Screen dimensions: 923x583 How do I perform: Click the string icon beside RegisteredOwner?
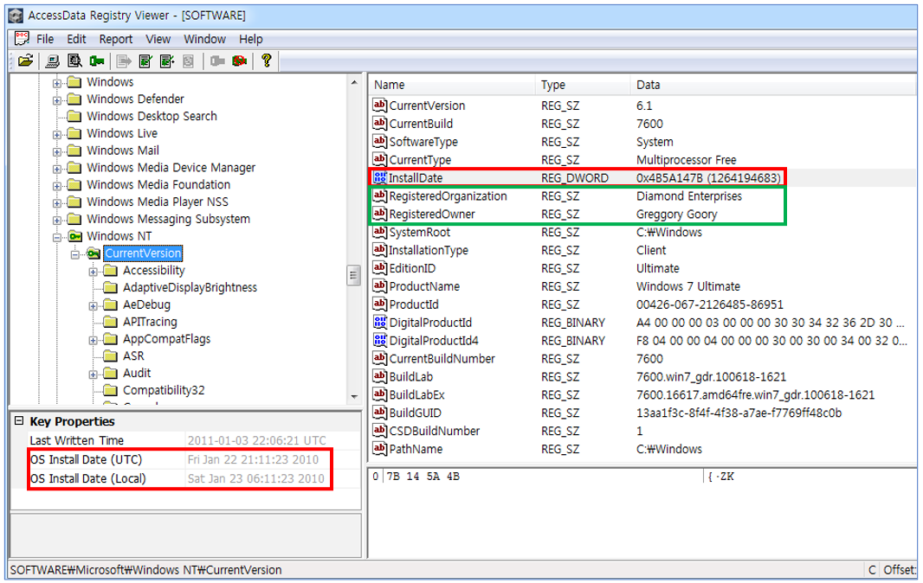(380, 214)
